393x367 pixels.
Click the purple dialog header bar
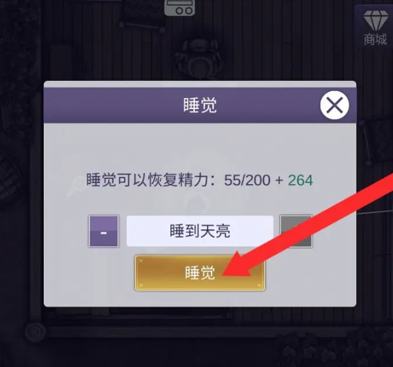pos(200,105)
